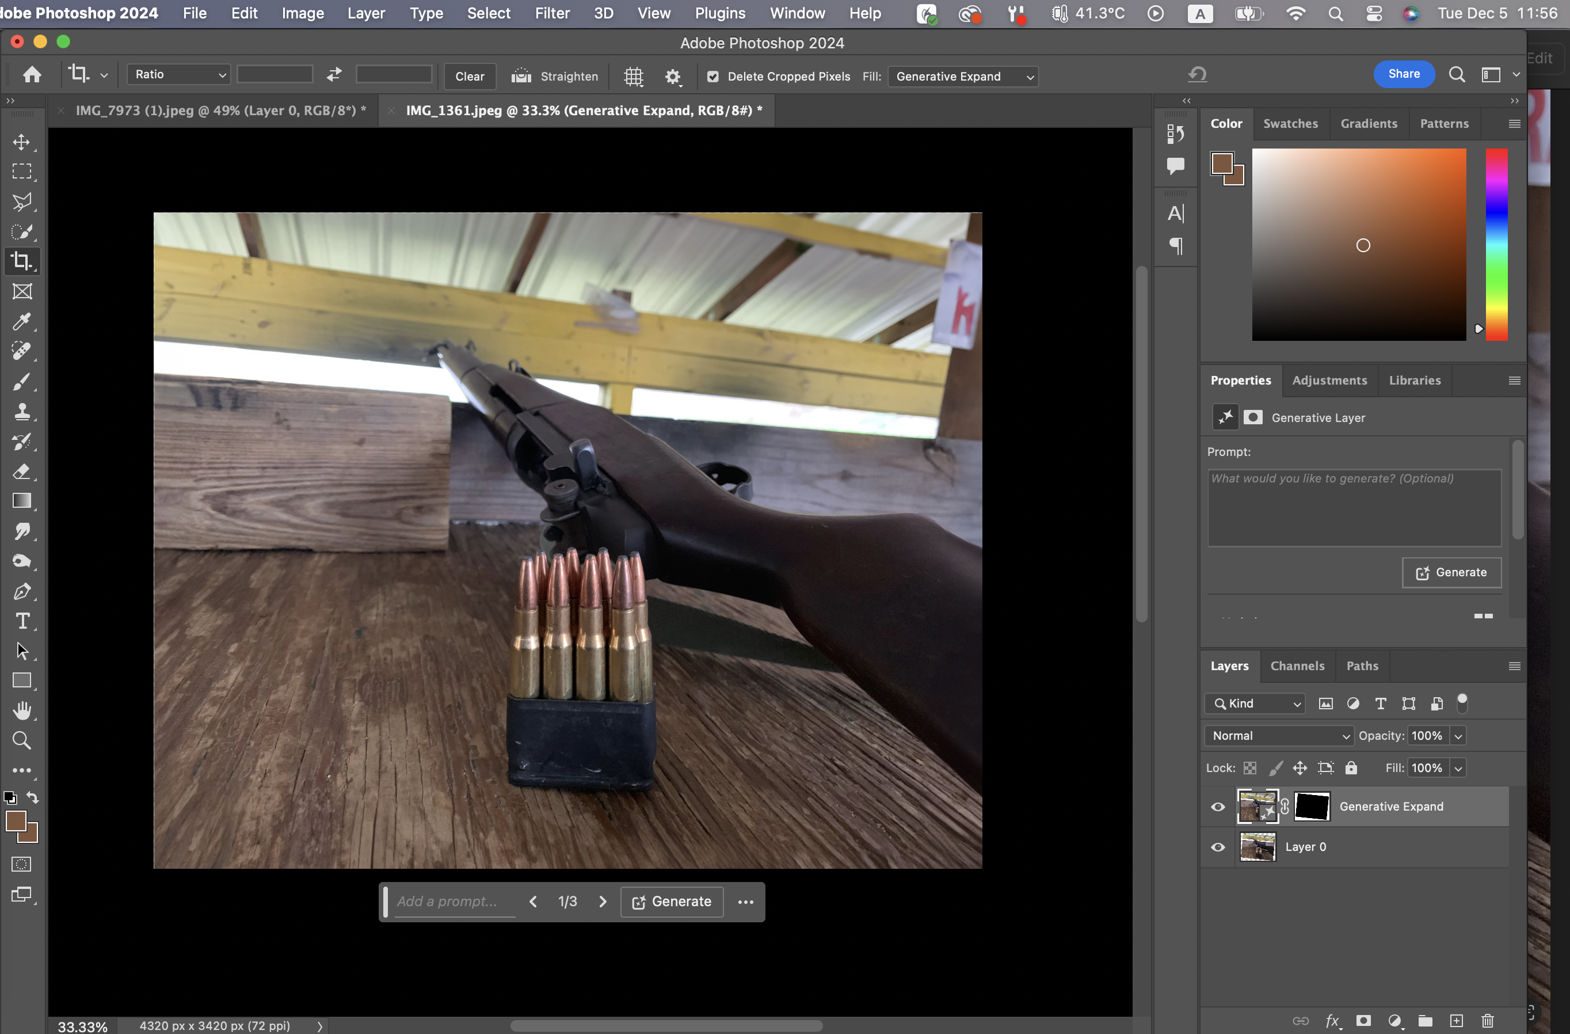
Task: Open the Normal blend mode dropdown
Action: pyautogui.click(x=1278, y=736)
